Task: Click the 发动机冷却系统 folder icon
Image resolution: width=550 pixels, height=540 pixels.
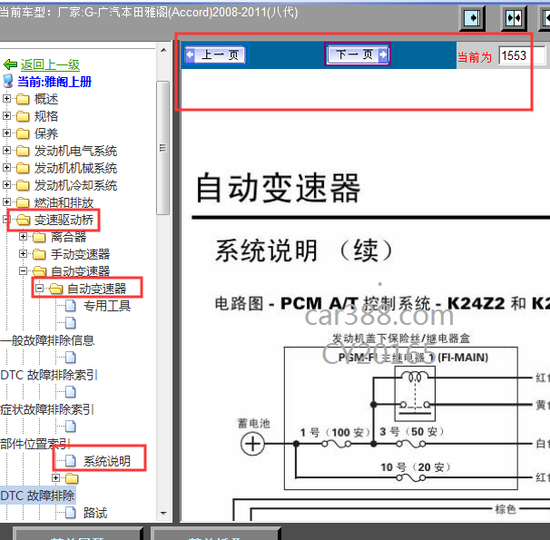Action: click(23, 185)
